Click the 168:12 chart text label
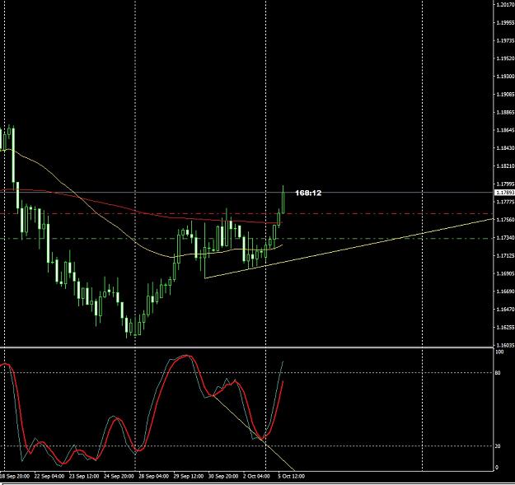Image resolution: width=515 pixels, height=485 pixels. coord(308,193)
